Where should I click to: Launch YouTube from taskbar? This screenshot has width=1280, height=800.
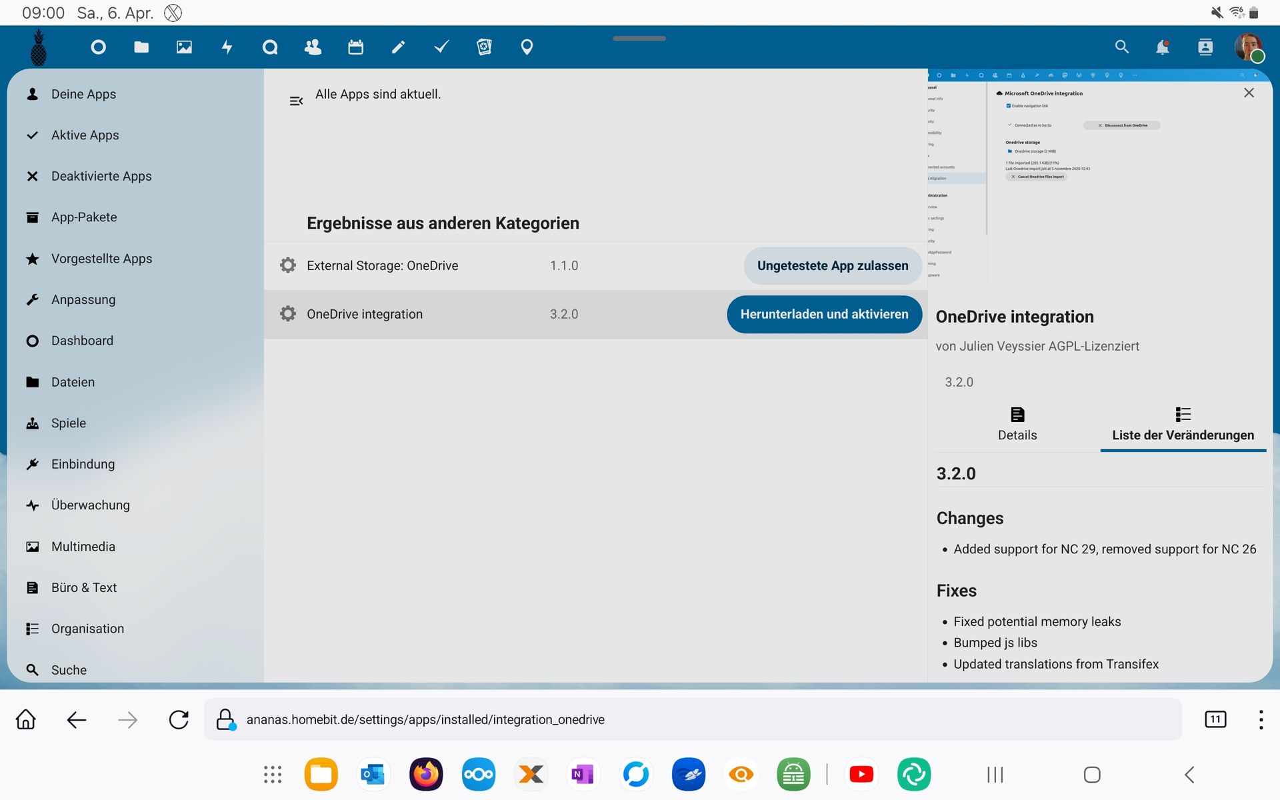(x=861, y=774)
